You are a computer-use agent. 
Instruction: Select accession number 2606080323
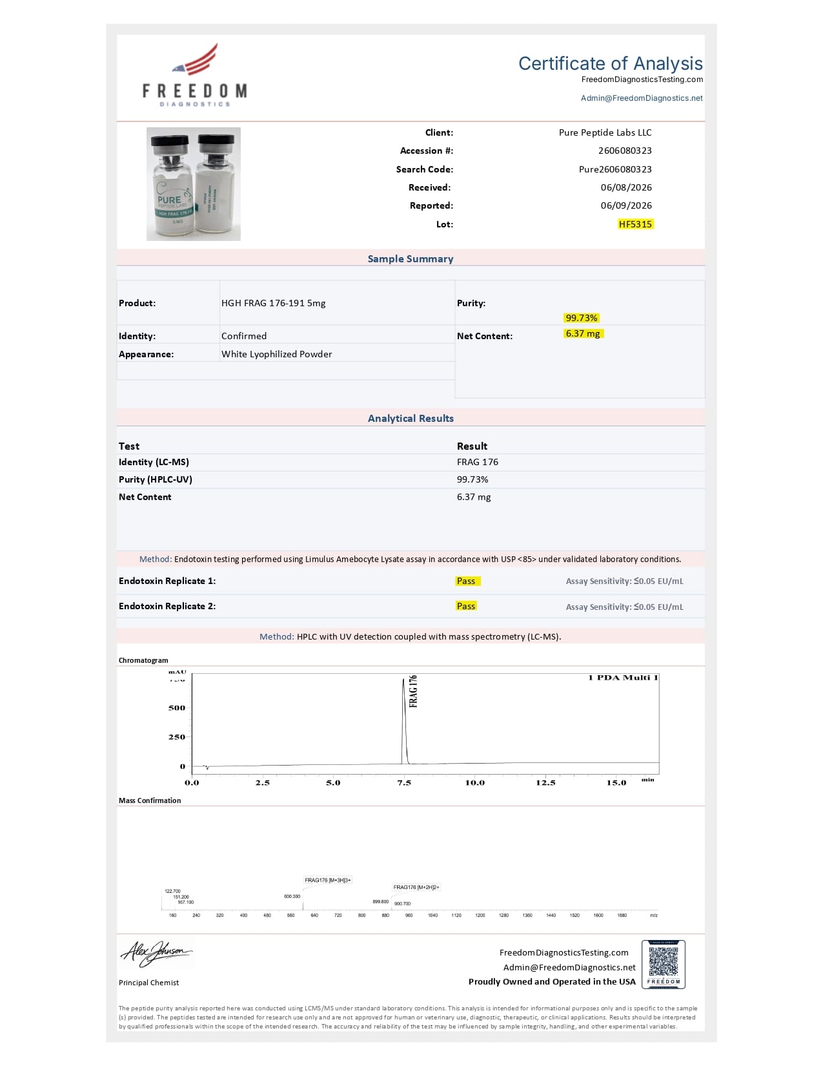pyautogui.click(x=625, y=151)
